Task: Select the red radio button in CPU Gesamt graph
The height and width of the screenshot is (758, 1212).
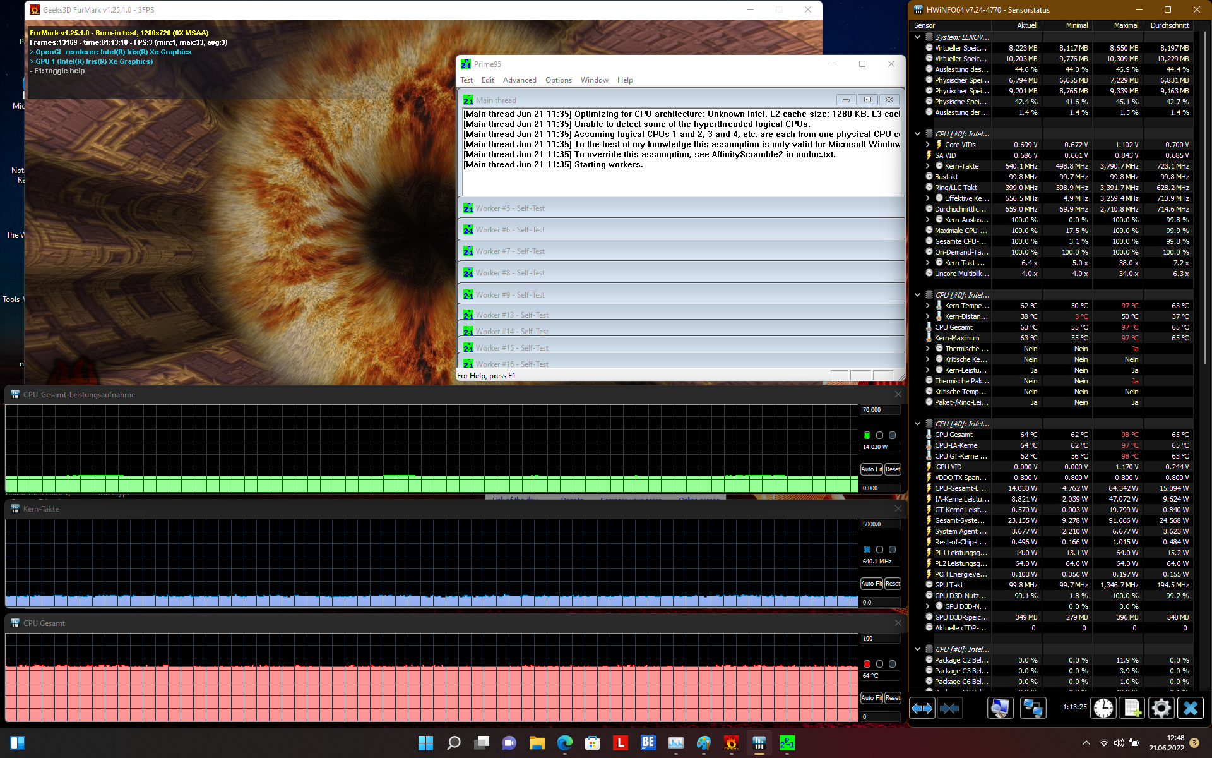Action: point(867,664)
